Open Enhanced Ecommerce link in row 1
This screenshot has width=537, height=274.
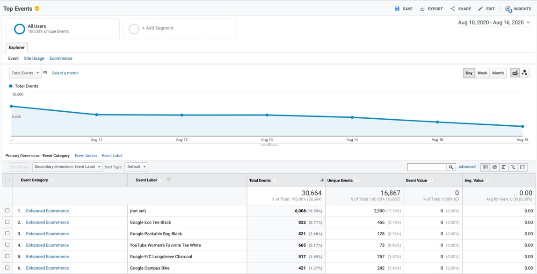(x=47, y=211)
